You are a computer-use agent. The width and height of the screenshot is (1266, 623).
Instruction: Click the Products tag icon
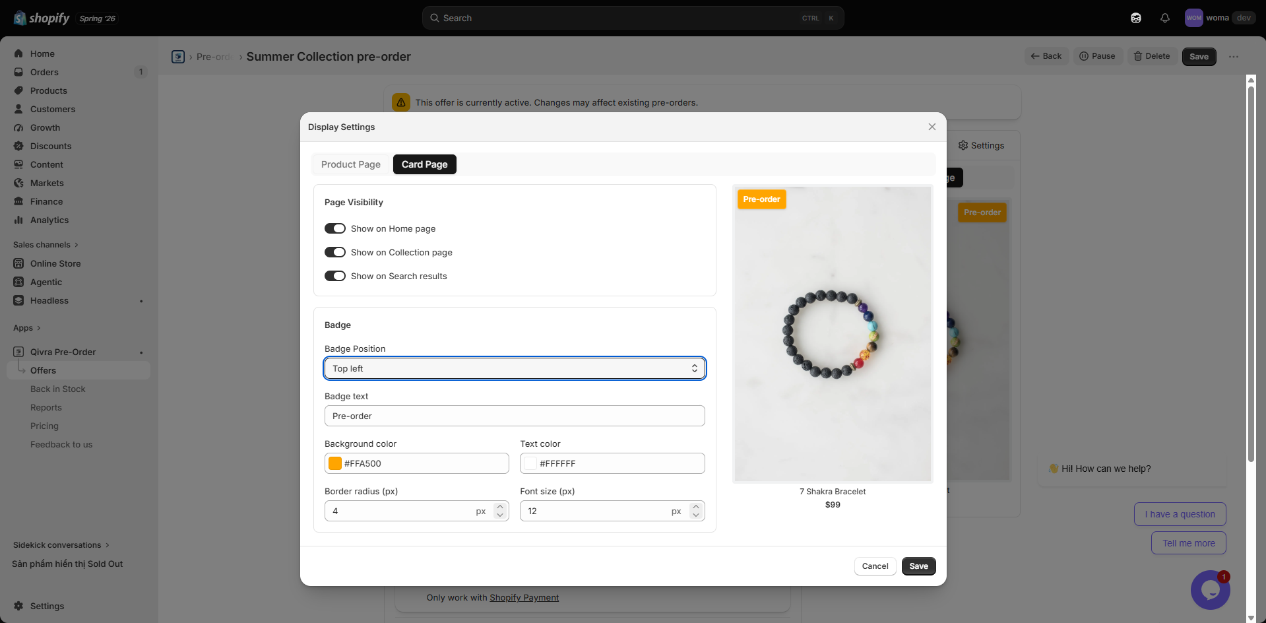pos(18,90)
